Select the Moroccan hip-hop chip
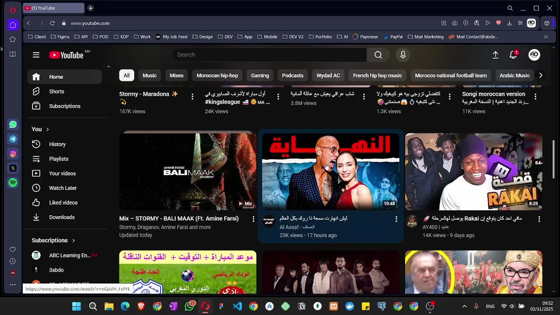The width and height of the screenshot is (560, 315). click(x=217, y=76)
